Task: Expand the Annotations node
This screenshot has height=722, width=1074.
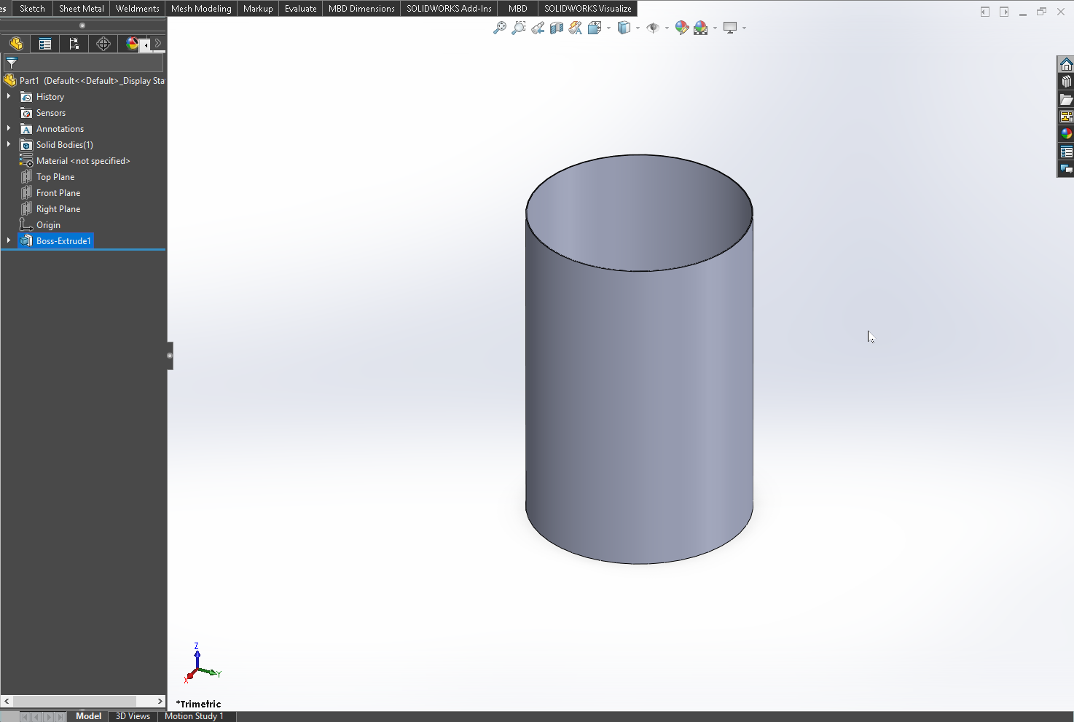Action: [x=9, y=128]
